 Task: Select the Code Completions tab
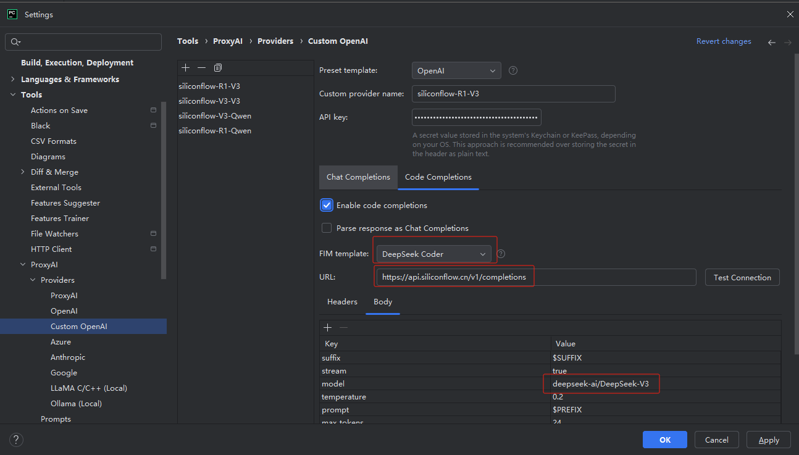tap(438, 177)
